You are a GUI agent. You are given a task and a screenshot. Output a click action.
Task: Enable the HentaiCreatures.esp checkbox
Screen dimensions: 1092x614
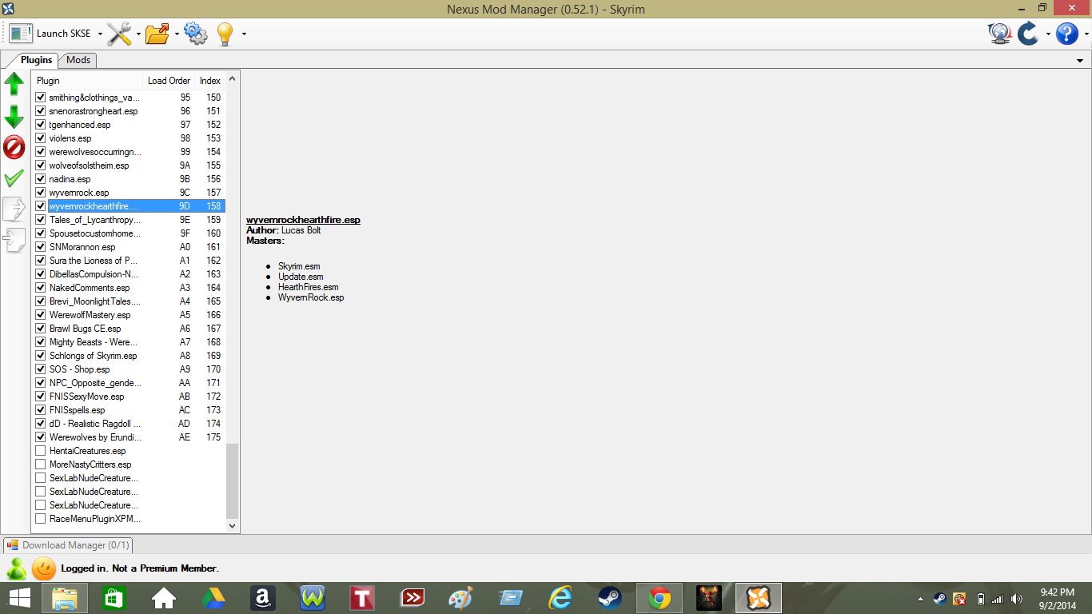point(41,451)
